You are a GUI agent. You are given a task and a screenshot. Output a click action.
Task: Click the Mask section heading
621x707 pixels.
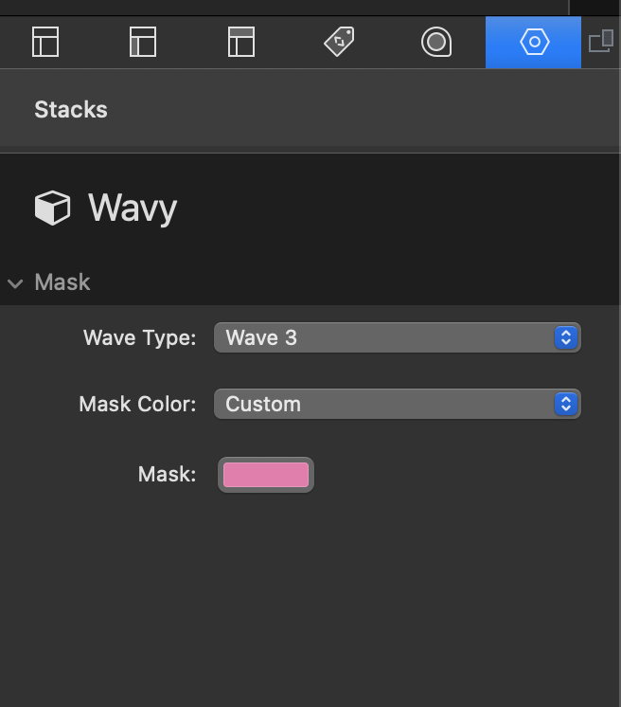62,282
